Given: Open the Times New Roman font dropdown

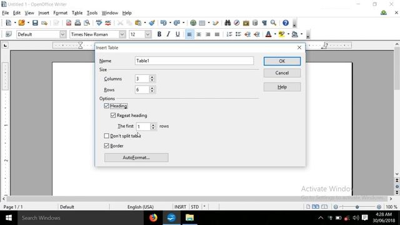Looking at the screenshot, I should point(122,34).
